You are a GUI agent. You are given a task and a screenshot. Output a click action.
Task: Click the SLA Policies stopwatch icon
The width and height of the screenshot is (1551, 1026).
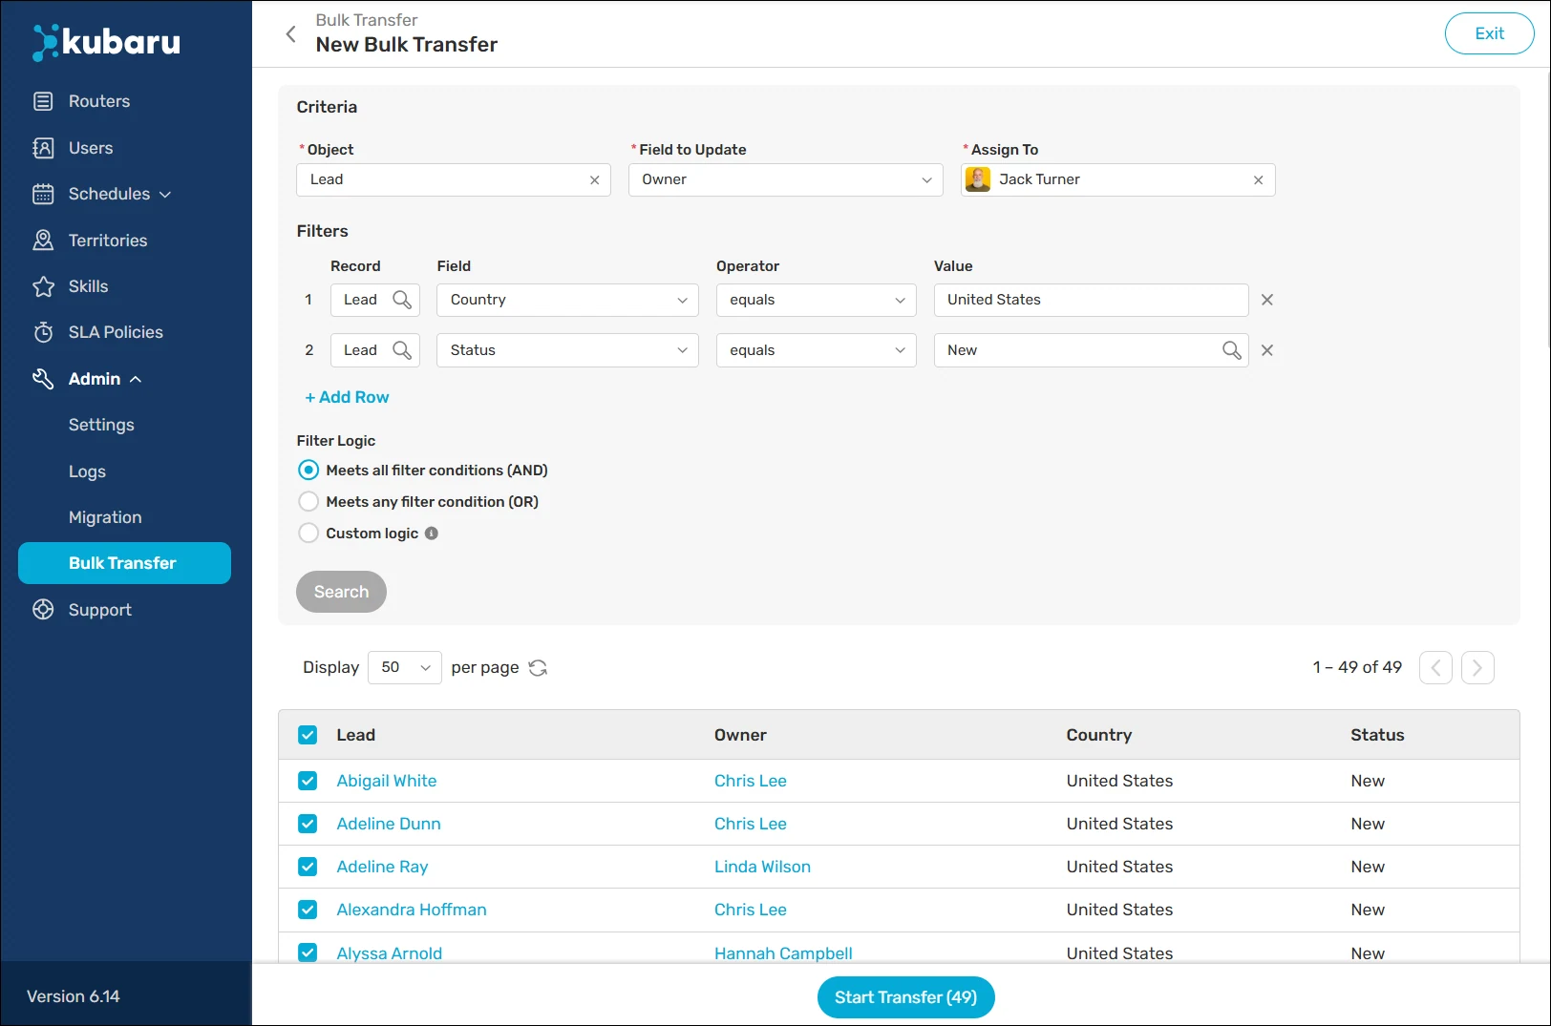coord(43,332)
